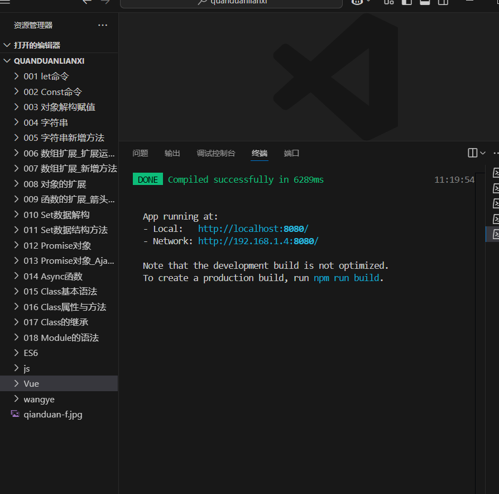
Task: Select the topmost terminal instance in the list
Action: click(x=496, y=173)
